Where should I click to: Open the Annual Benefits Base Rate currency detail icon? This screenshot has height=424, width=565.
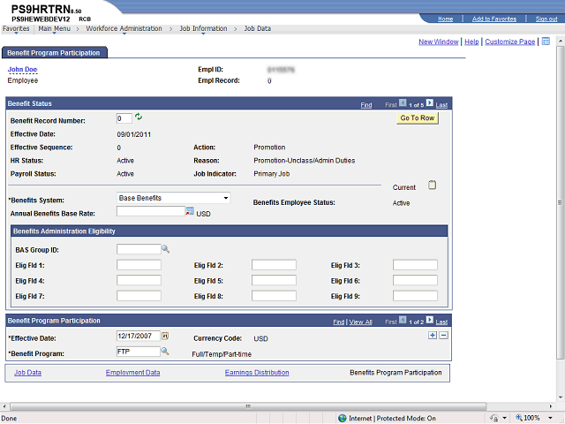190,212
